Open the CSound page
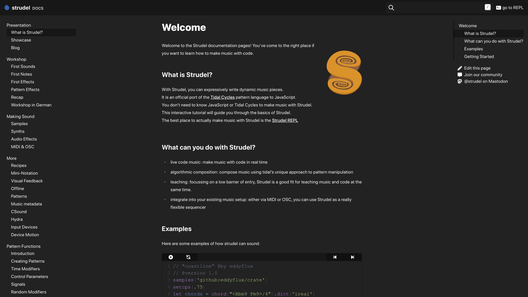This screenshot has width=528, height=297. [19, 212]
